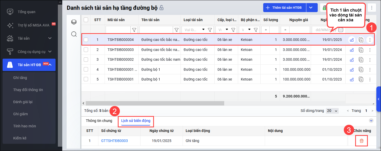Image resolution: width=381 pixels, height=151 pixels.
Task: Switch to Lịch sử biến động tab
Action: point(136,121)
